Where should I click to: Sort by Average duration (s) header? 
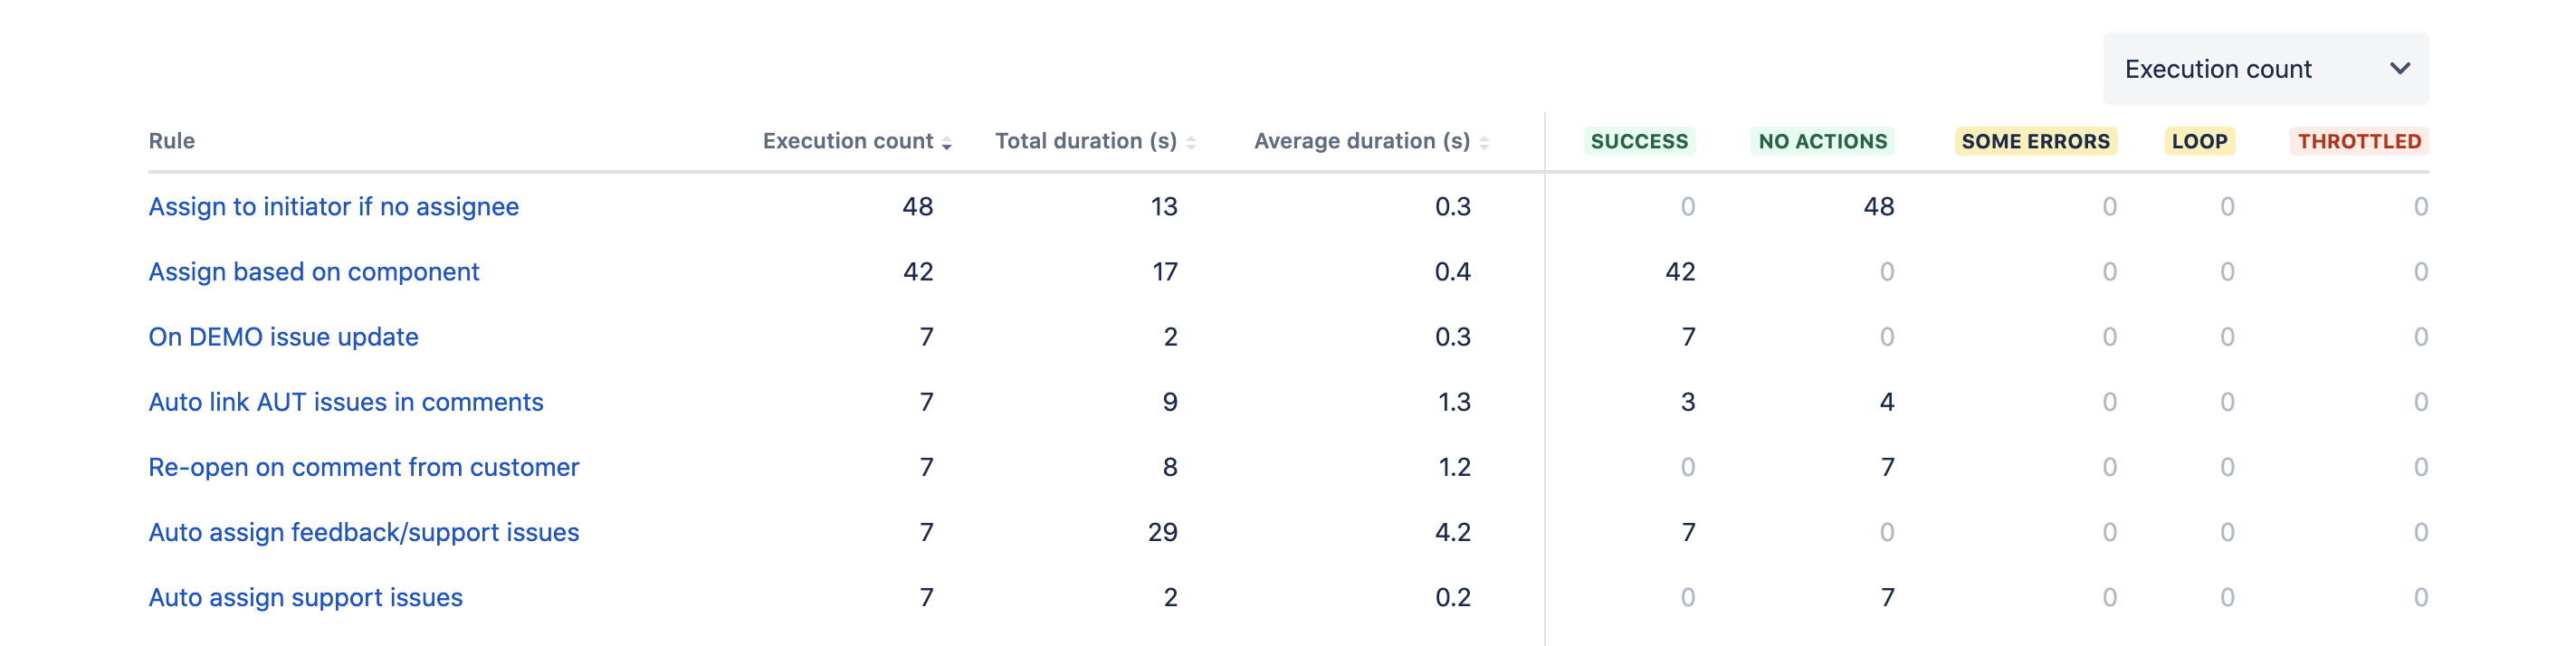coord(1361,141)
